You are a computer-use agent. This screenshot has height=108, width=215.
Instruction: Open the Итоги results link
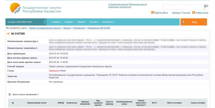[63, 71]
